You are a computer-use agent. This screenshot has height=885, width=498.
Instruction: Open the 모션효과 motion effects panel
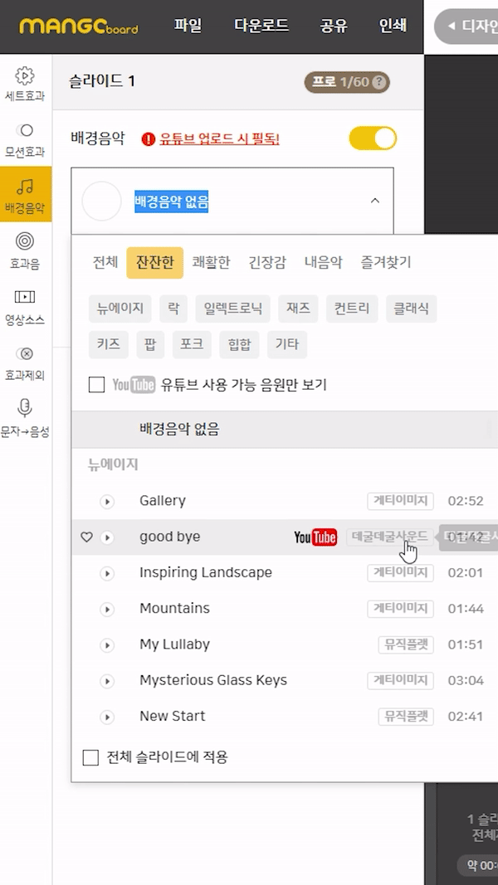point(25,140)
